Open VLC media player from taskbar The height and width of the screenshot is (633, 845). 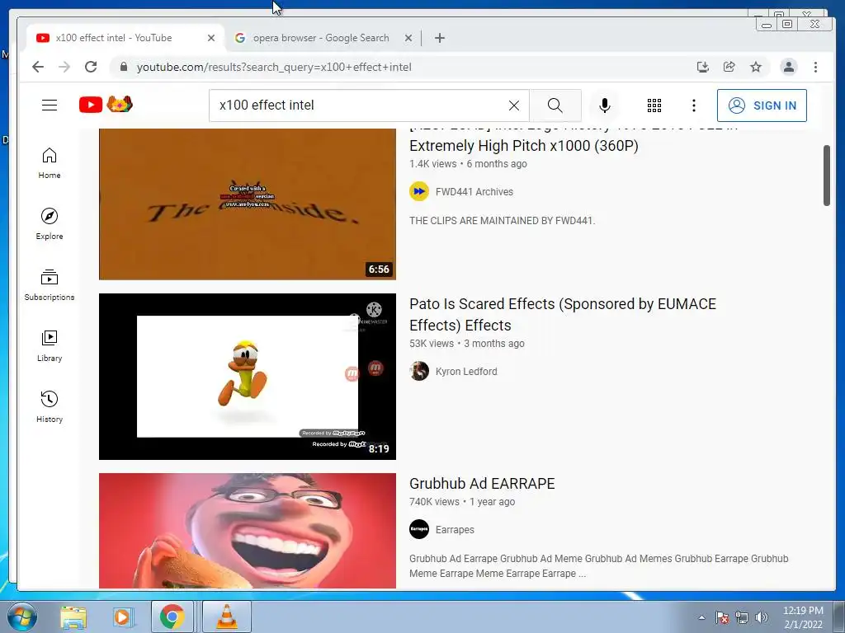[226, 617]
